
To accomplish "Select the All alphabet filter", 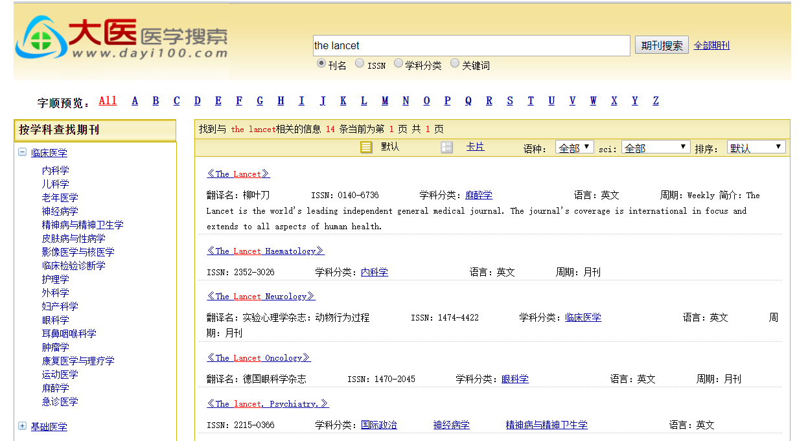I will point(108,100).
